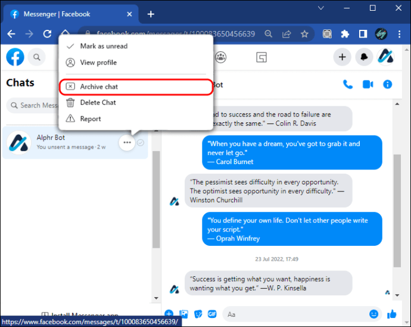Click the Carol Burnet quote message
The image size is (411, 327).
(292, 153)
